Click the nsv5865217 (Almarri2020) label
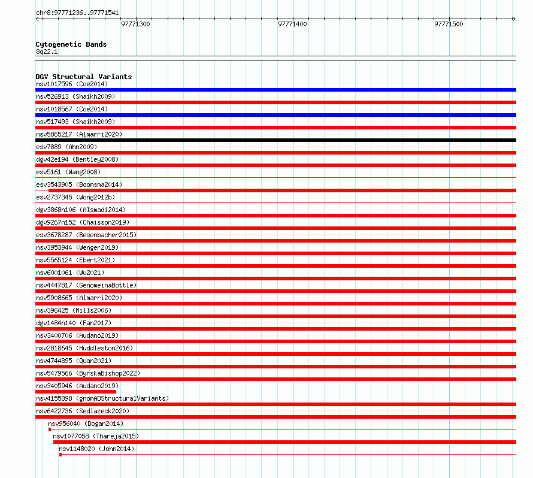 coord(79,134)
